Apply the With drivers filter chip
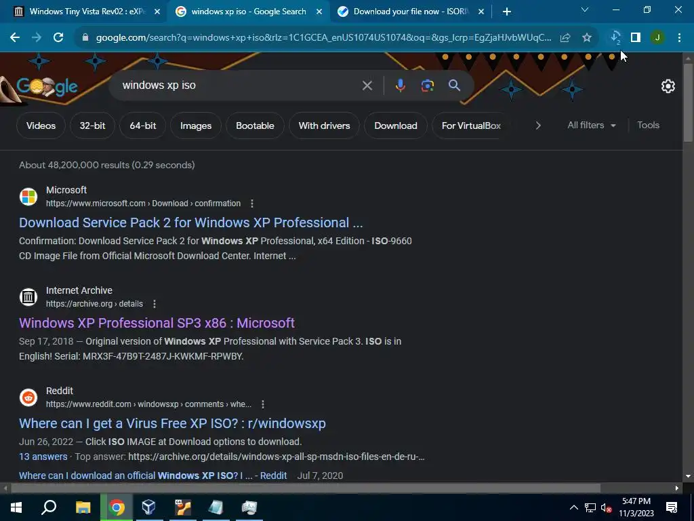Viewport: 694px width, 521px height. point(324,126)
